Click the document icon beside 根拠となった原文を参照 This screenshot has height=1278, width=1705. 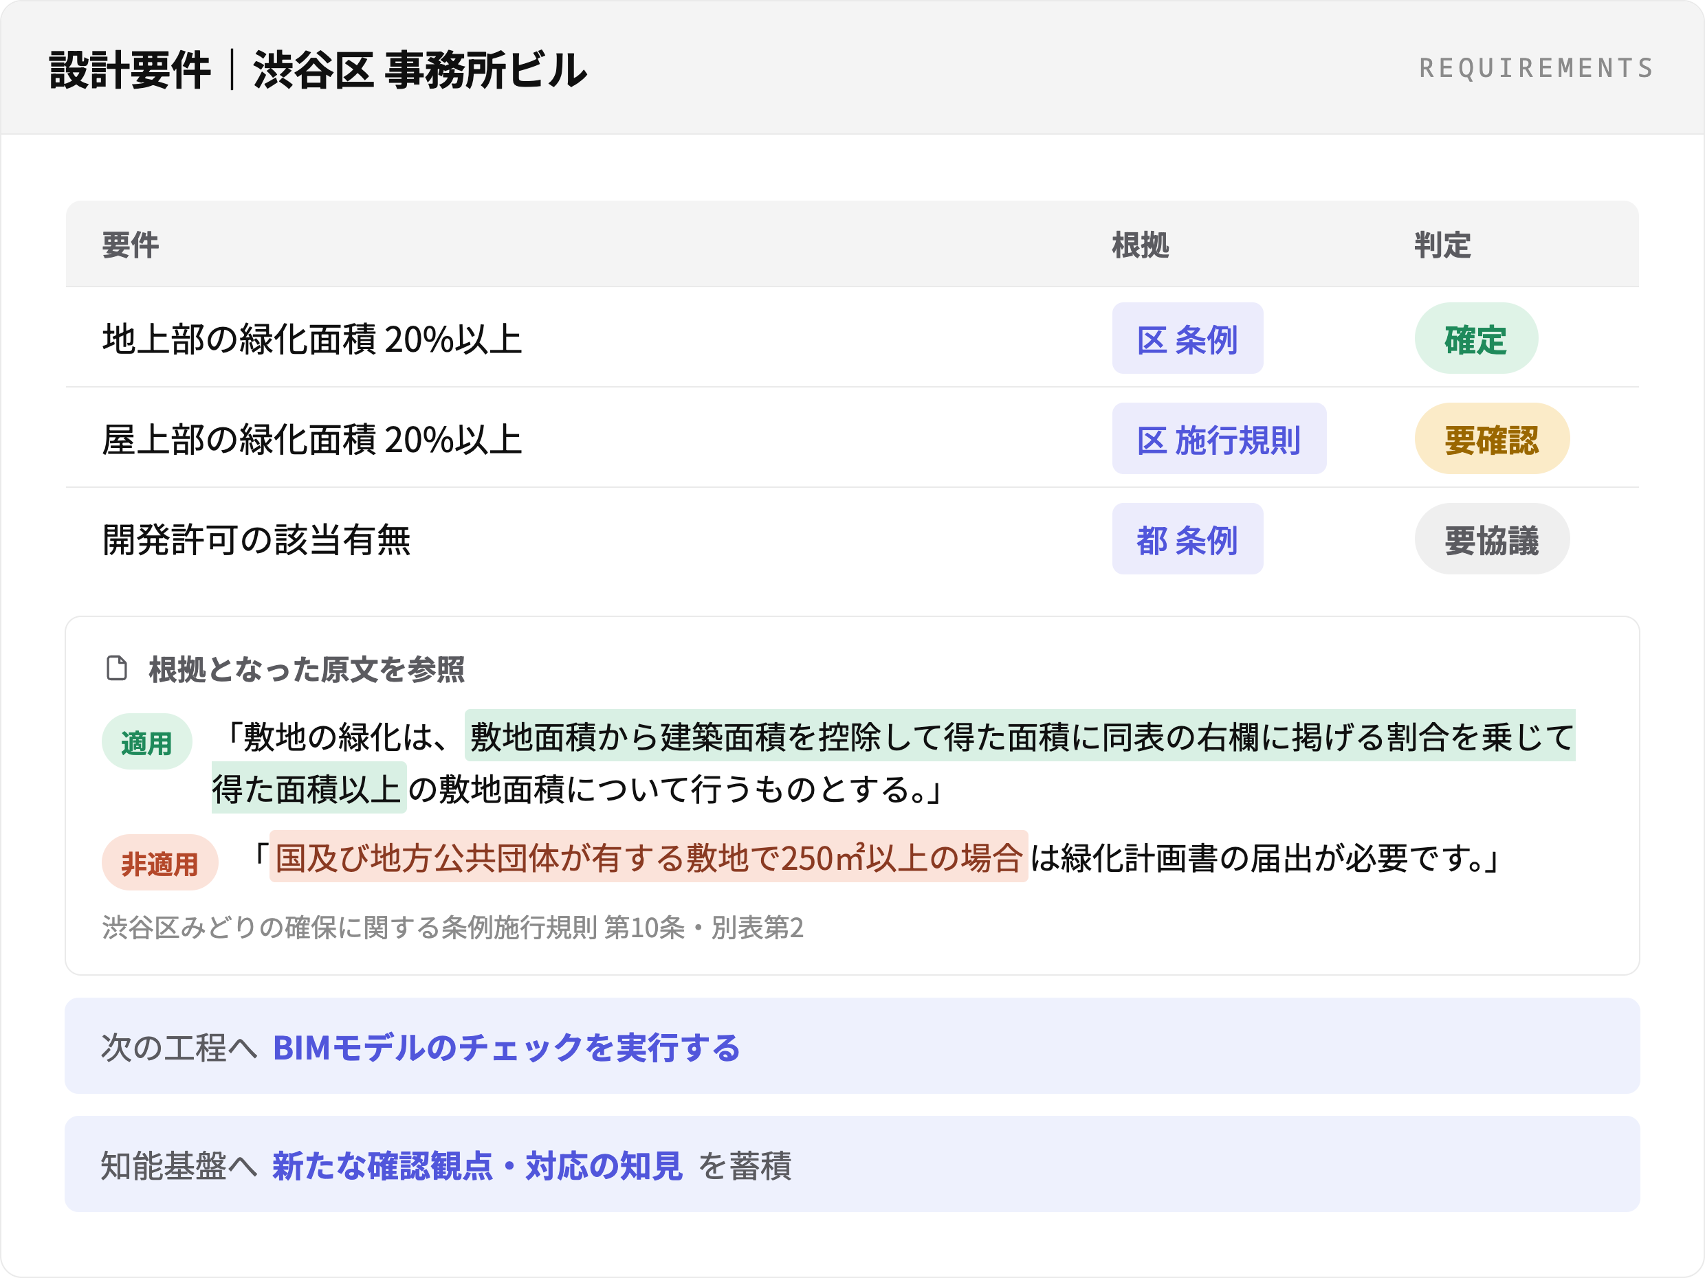click(116, 668)
